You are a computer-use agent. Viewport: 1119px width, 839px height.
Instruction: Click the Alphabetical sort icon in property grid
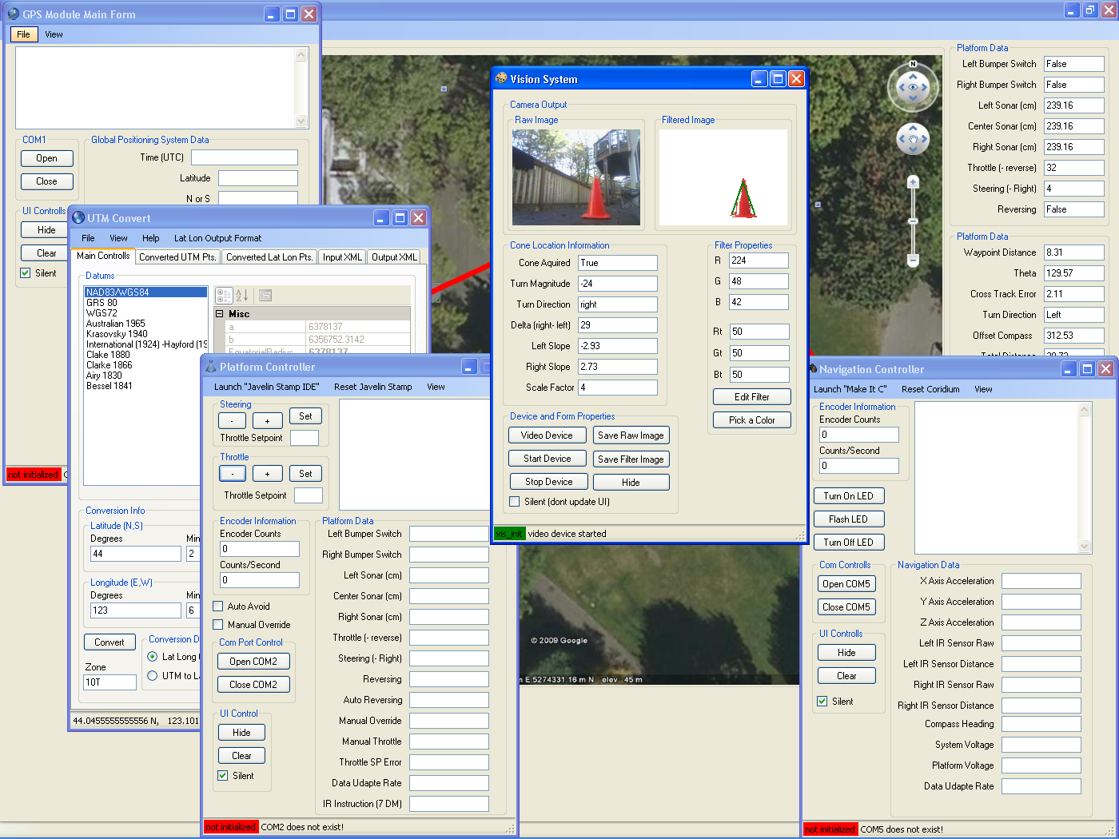point(242,296)
